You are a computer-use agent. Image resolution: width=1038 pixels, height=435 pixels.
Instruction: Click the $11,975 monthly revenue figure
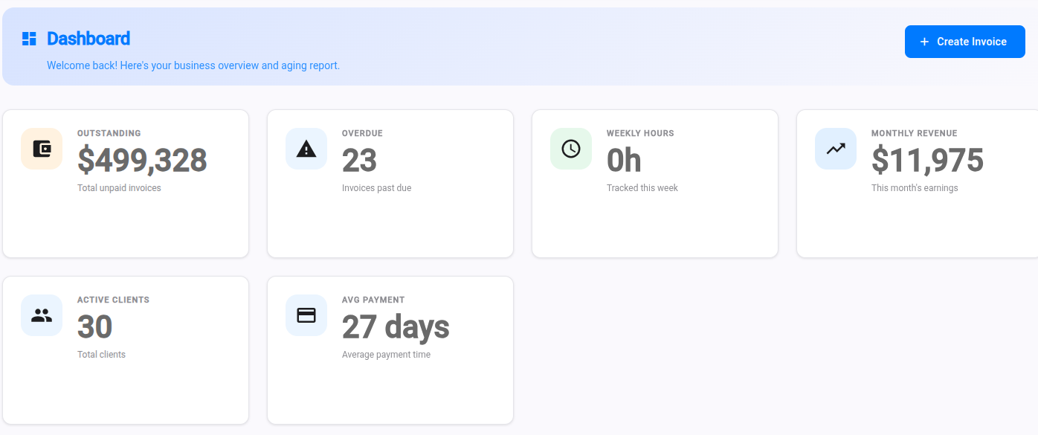pyautogui.click(x=927, y=161)
